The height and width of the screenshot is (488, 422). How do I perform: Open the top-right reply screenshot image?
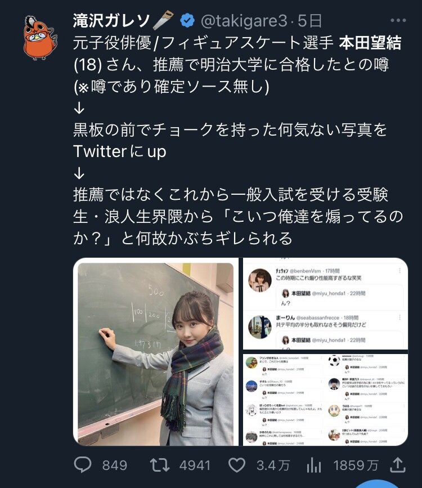325,304
